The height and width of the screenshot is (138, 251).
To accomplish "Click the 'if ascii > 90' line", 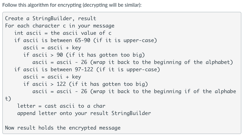I will 84,55.
